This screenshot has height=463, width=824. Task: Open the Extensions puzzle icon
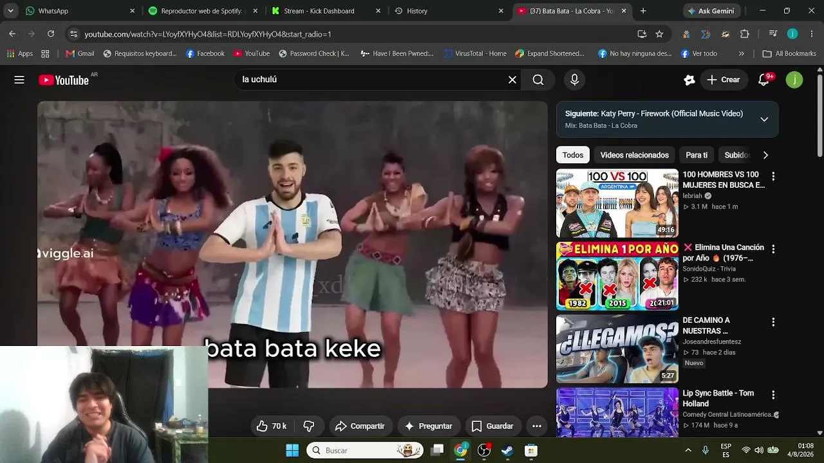(x=745, y=34)
